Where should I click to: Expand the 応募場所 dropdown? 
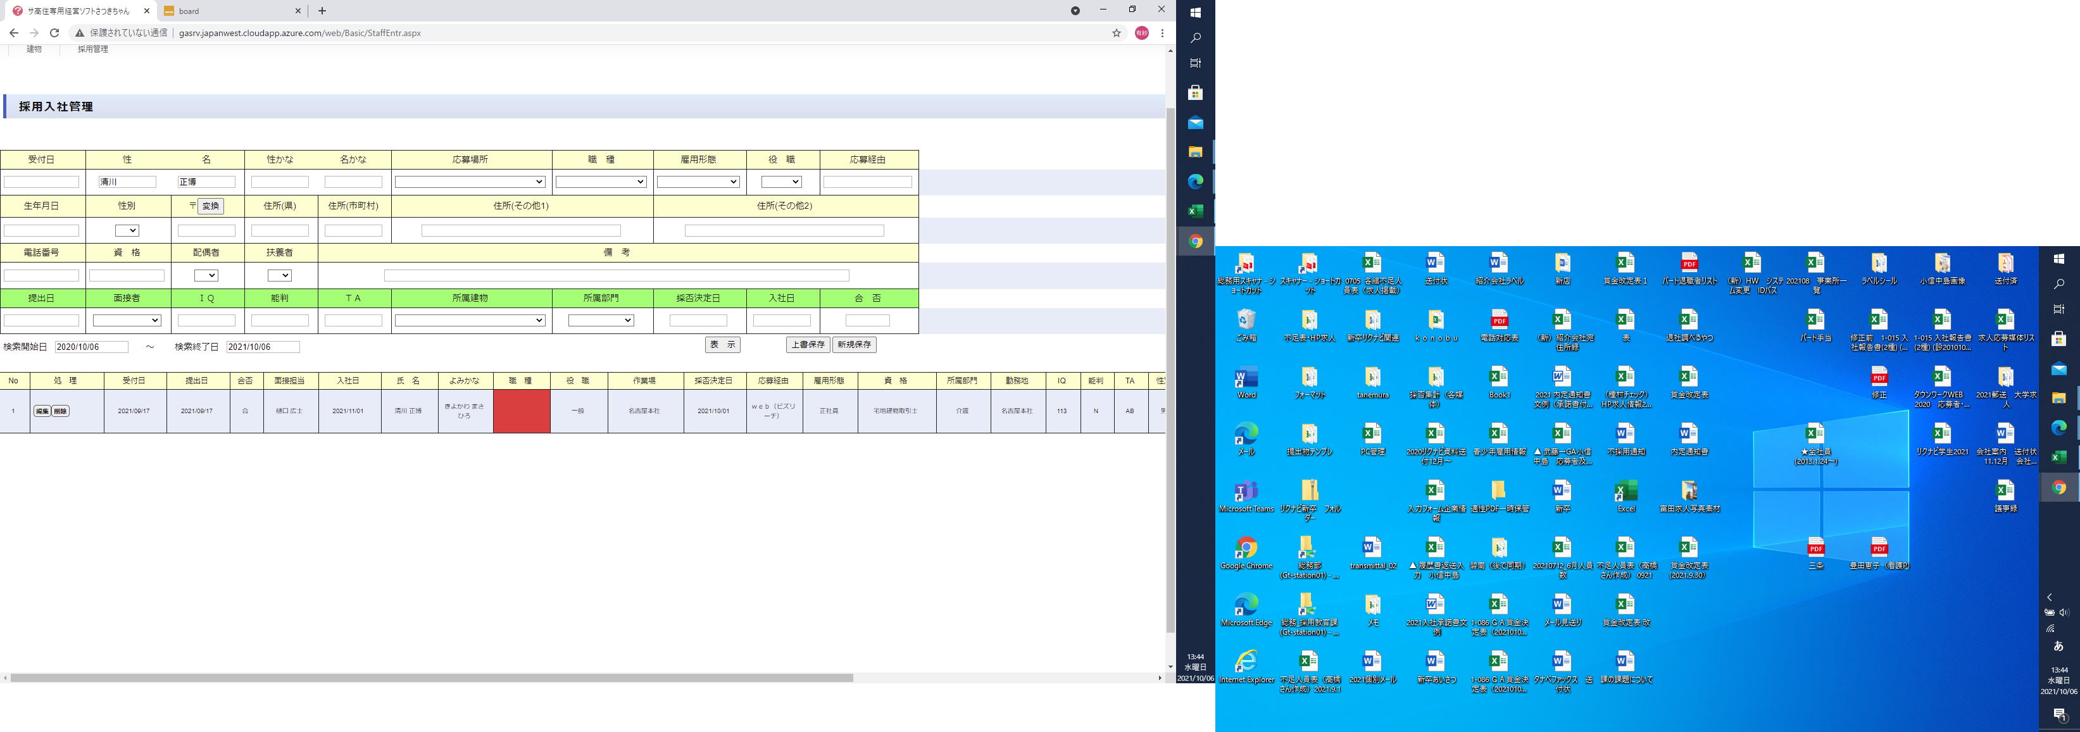click(x=470, y=182)
